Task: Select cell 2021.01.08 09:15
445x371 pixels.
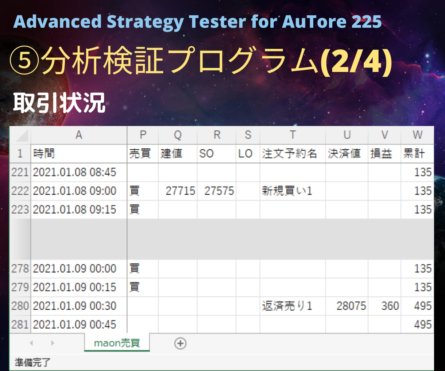Action: [79, 209]
